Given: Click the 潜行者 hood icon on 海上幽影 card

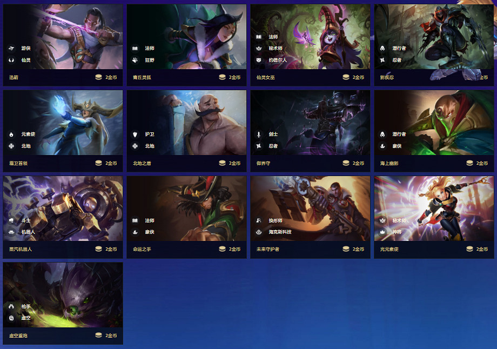Looking at the screenshot, I should tap(382, 135).
